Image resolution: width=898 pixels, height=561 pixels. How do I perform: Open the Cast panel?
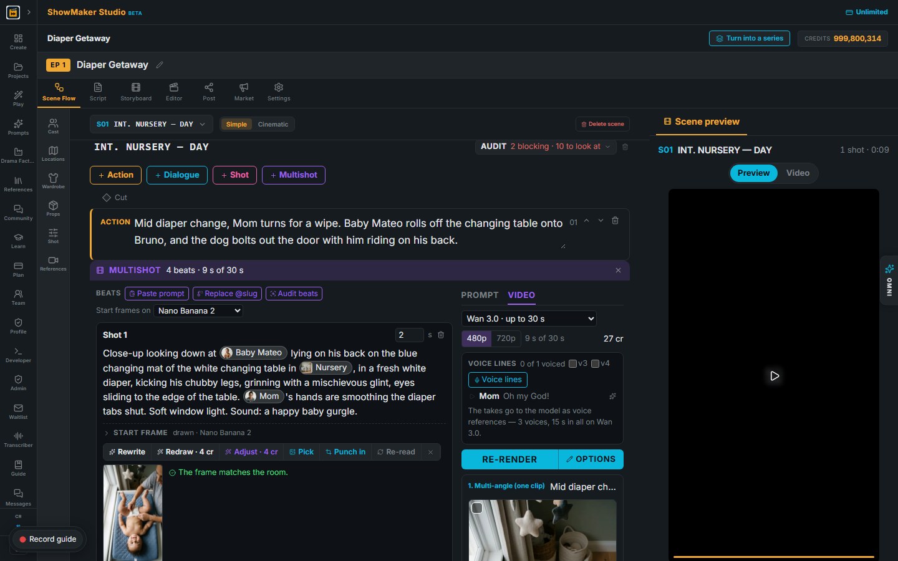pos(53,126)
